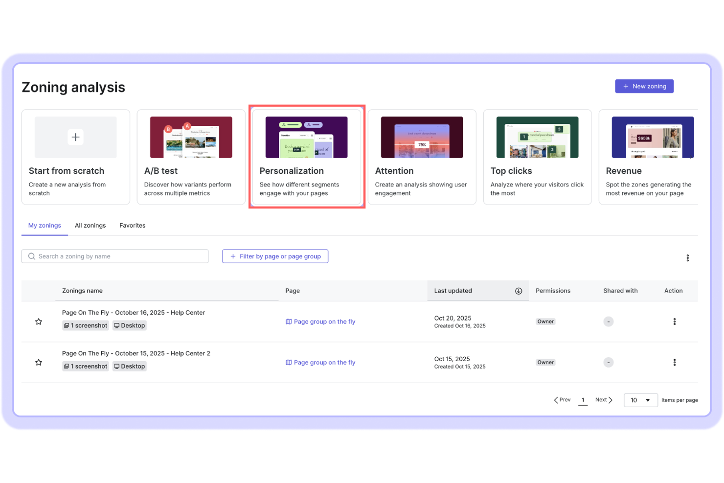Go to the Next page

(x=604, y=400)
